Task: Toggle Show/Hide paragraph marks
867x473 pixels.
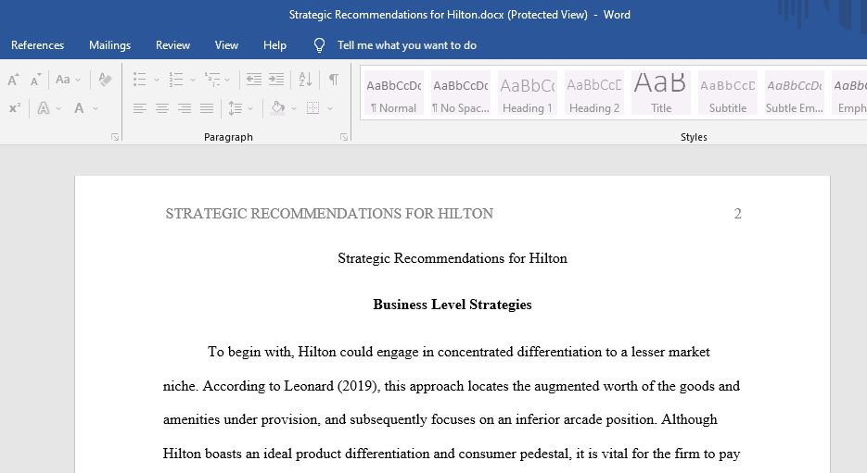Action: [334, 80]
